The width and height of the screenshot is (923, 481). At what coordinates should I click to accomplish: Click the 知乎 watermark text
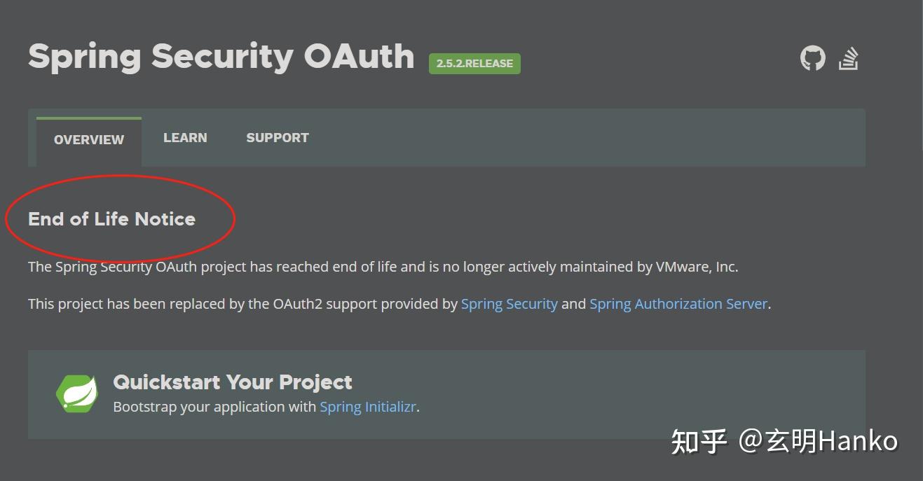point(701,440)
